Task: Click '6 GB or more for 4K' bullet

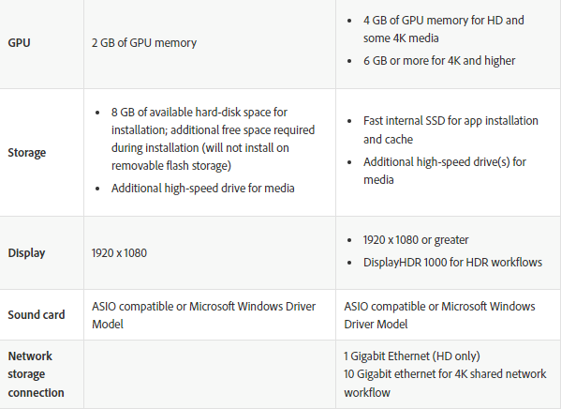Action: click(x=439, y=61)
